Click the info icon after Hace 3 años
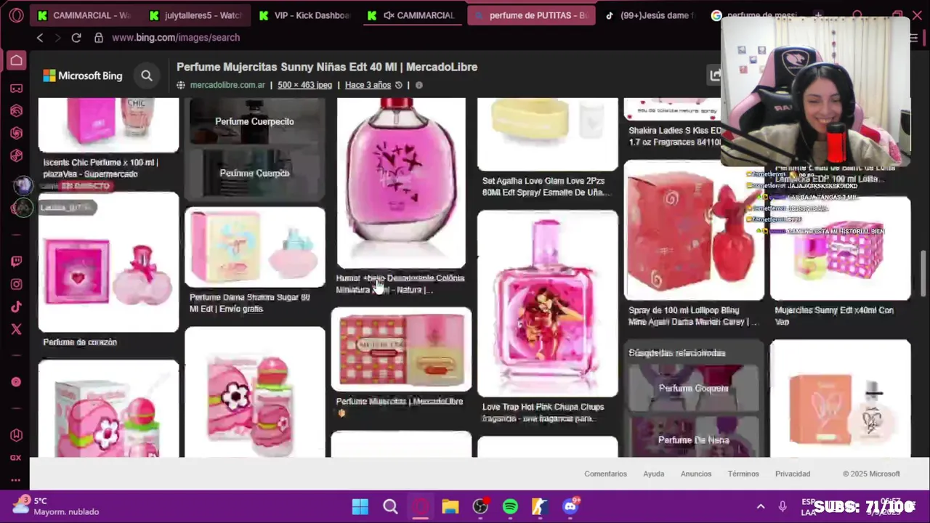Screen dimensions: 930x523 coord(418,85)
